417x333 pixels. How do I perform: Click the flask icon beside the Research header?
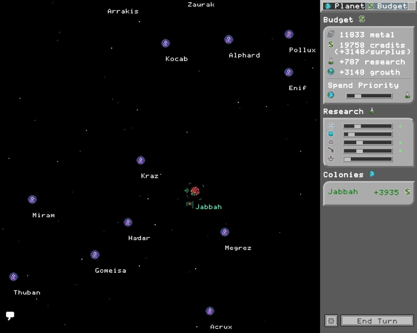(372, 111)
